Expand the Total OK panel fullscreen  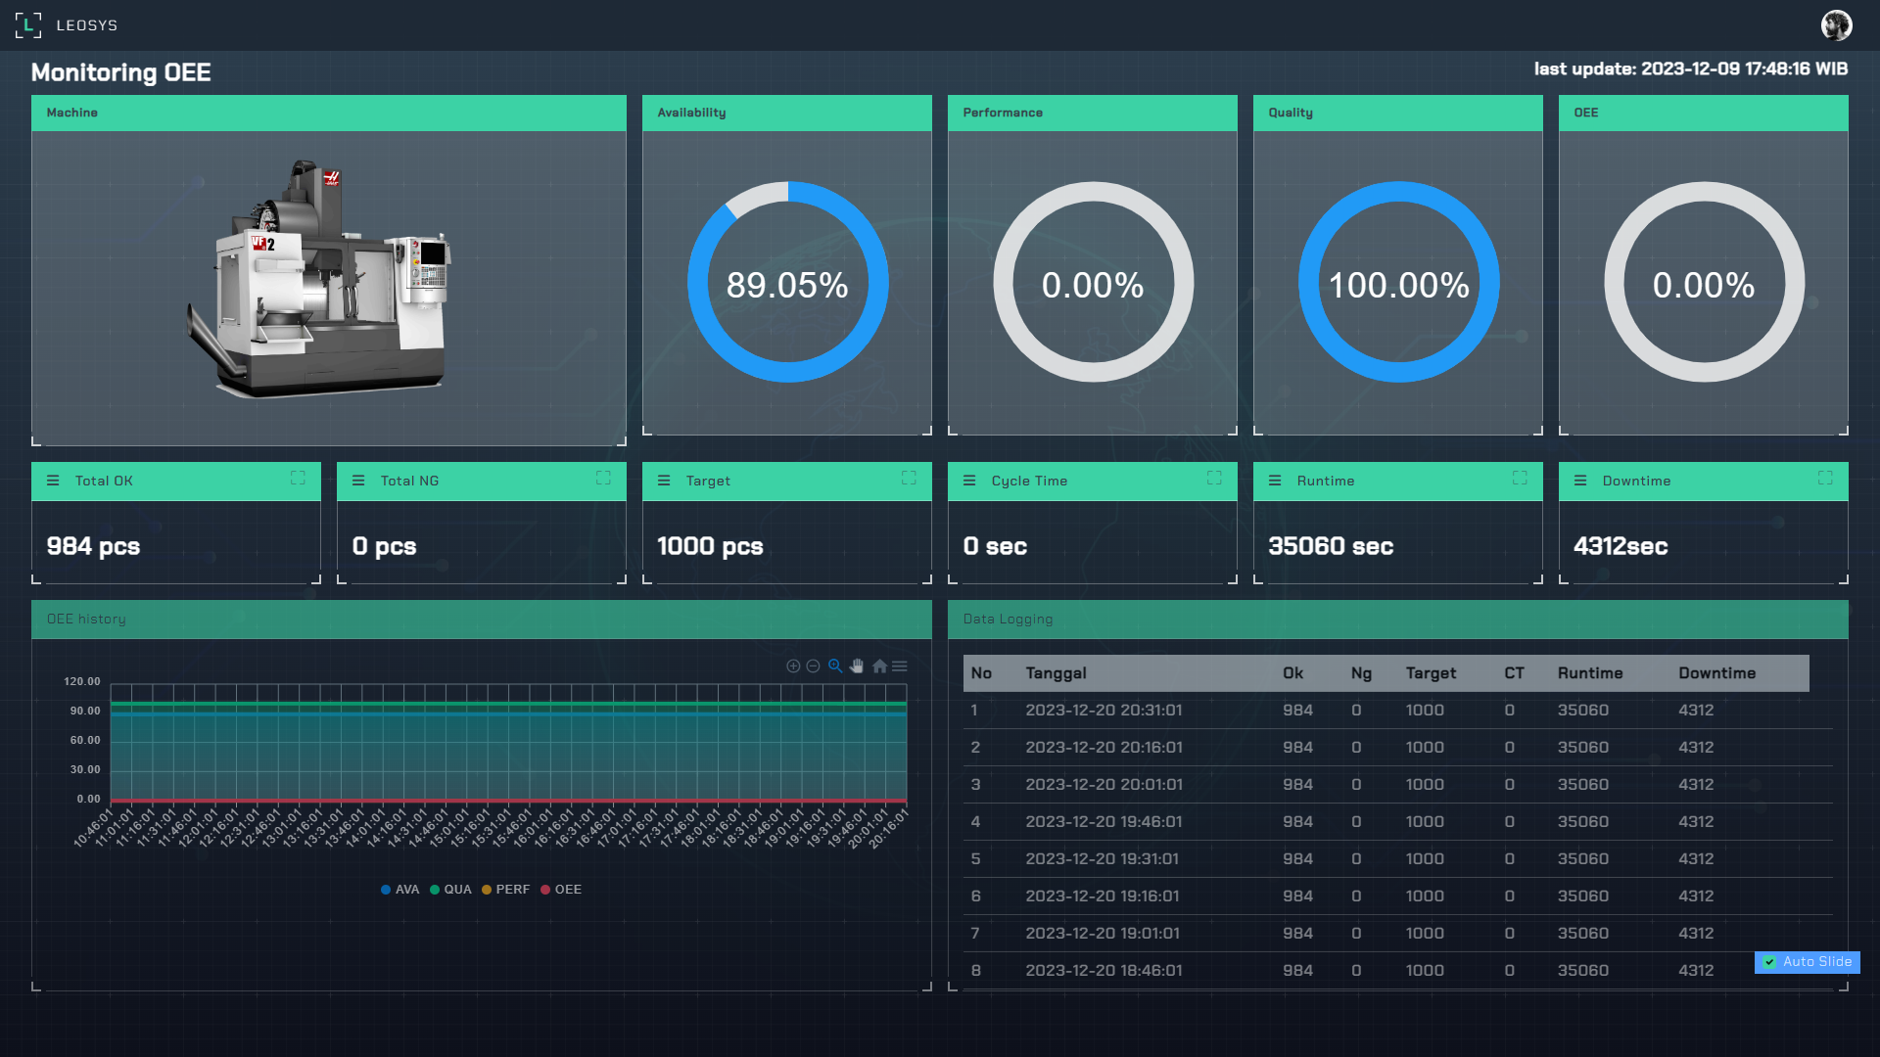pos(298,479)
